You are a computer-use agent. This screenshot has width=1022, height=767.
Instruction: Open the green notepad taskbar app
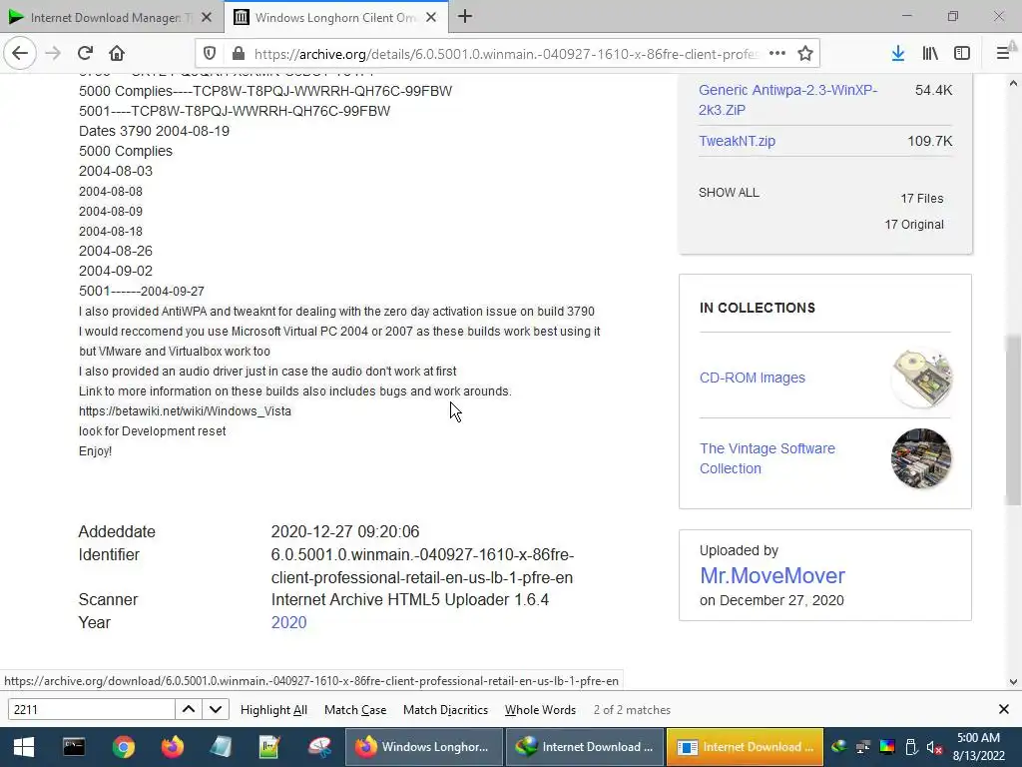(269, 747)
